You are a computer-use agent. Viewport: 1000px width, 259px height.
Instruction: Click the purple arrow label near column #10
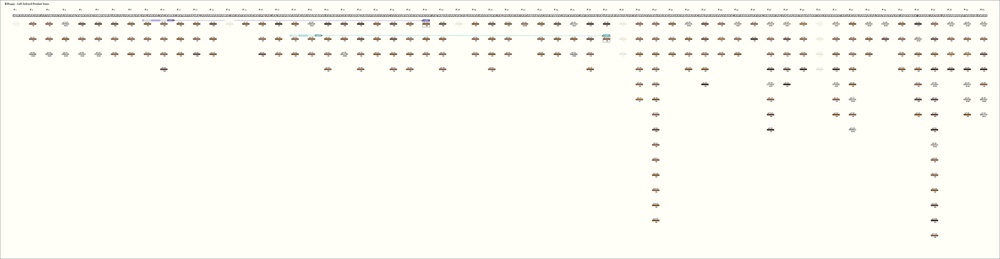(x=170, y=20)
